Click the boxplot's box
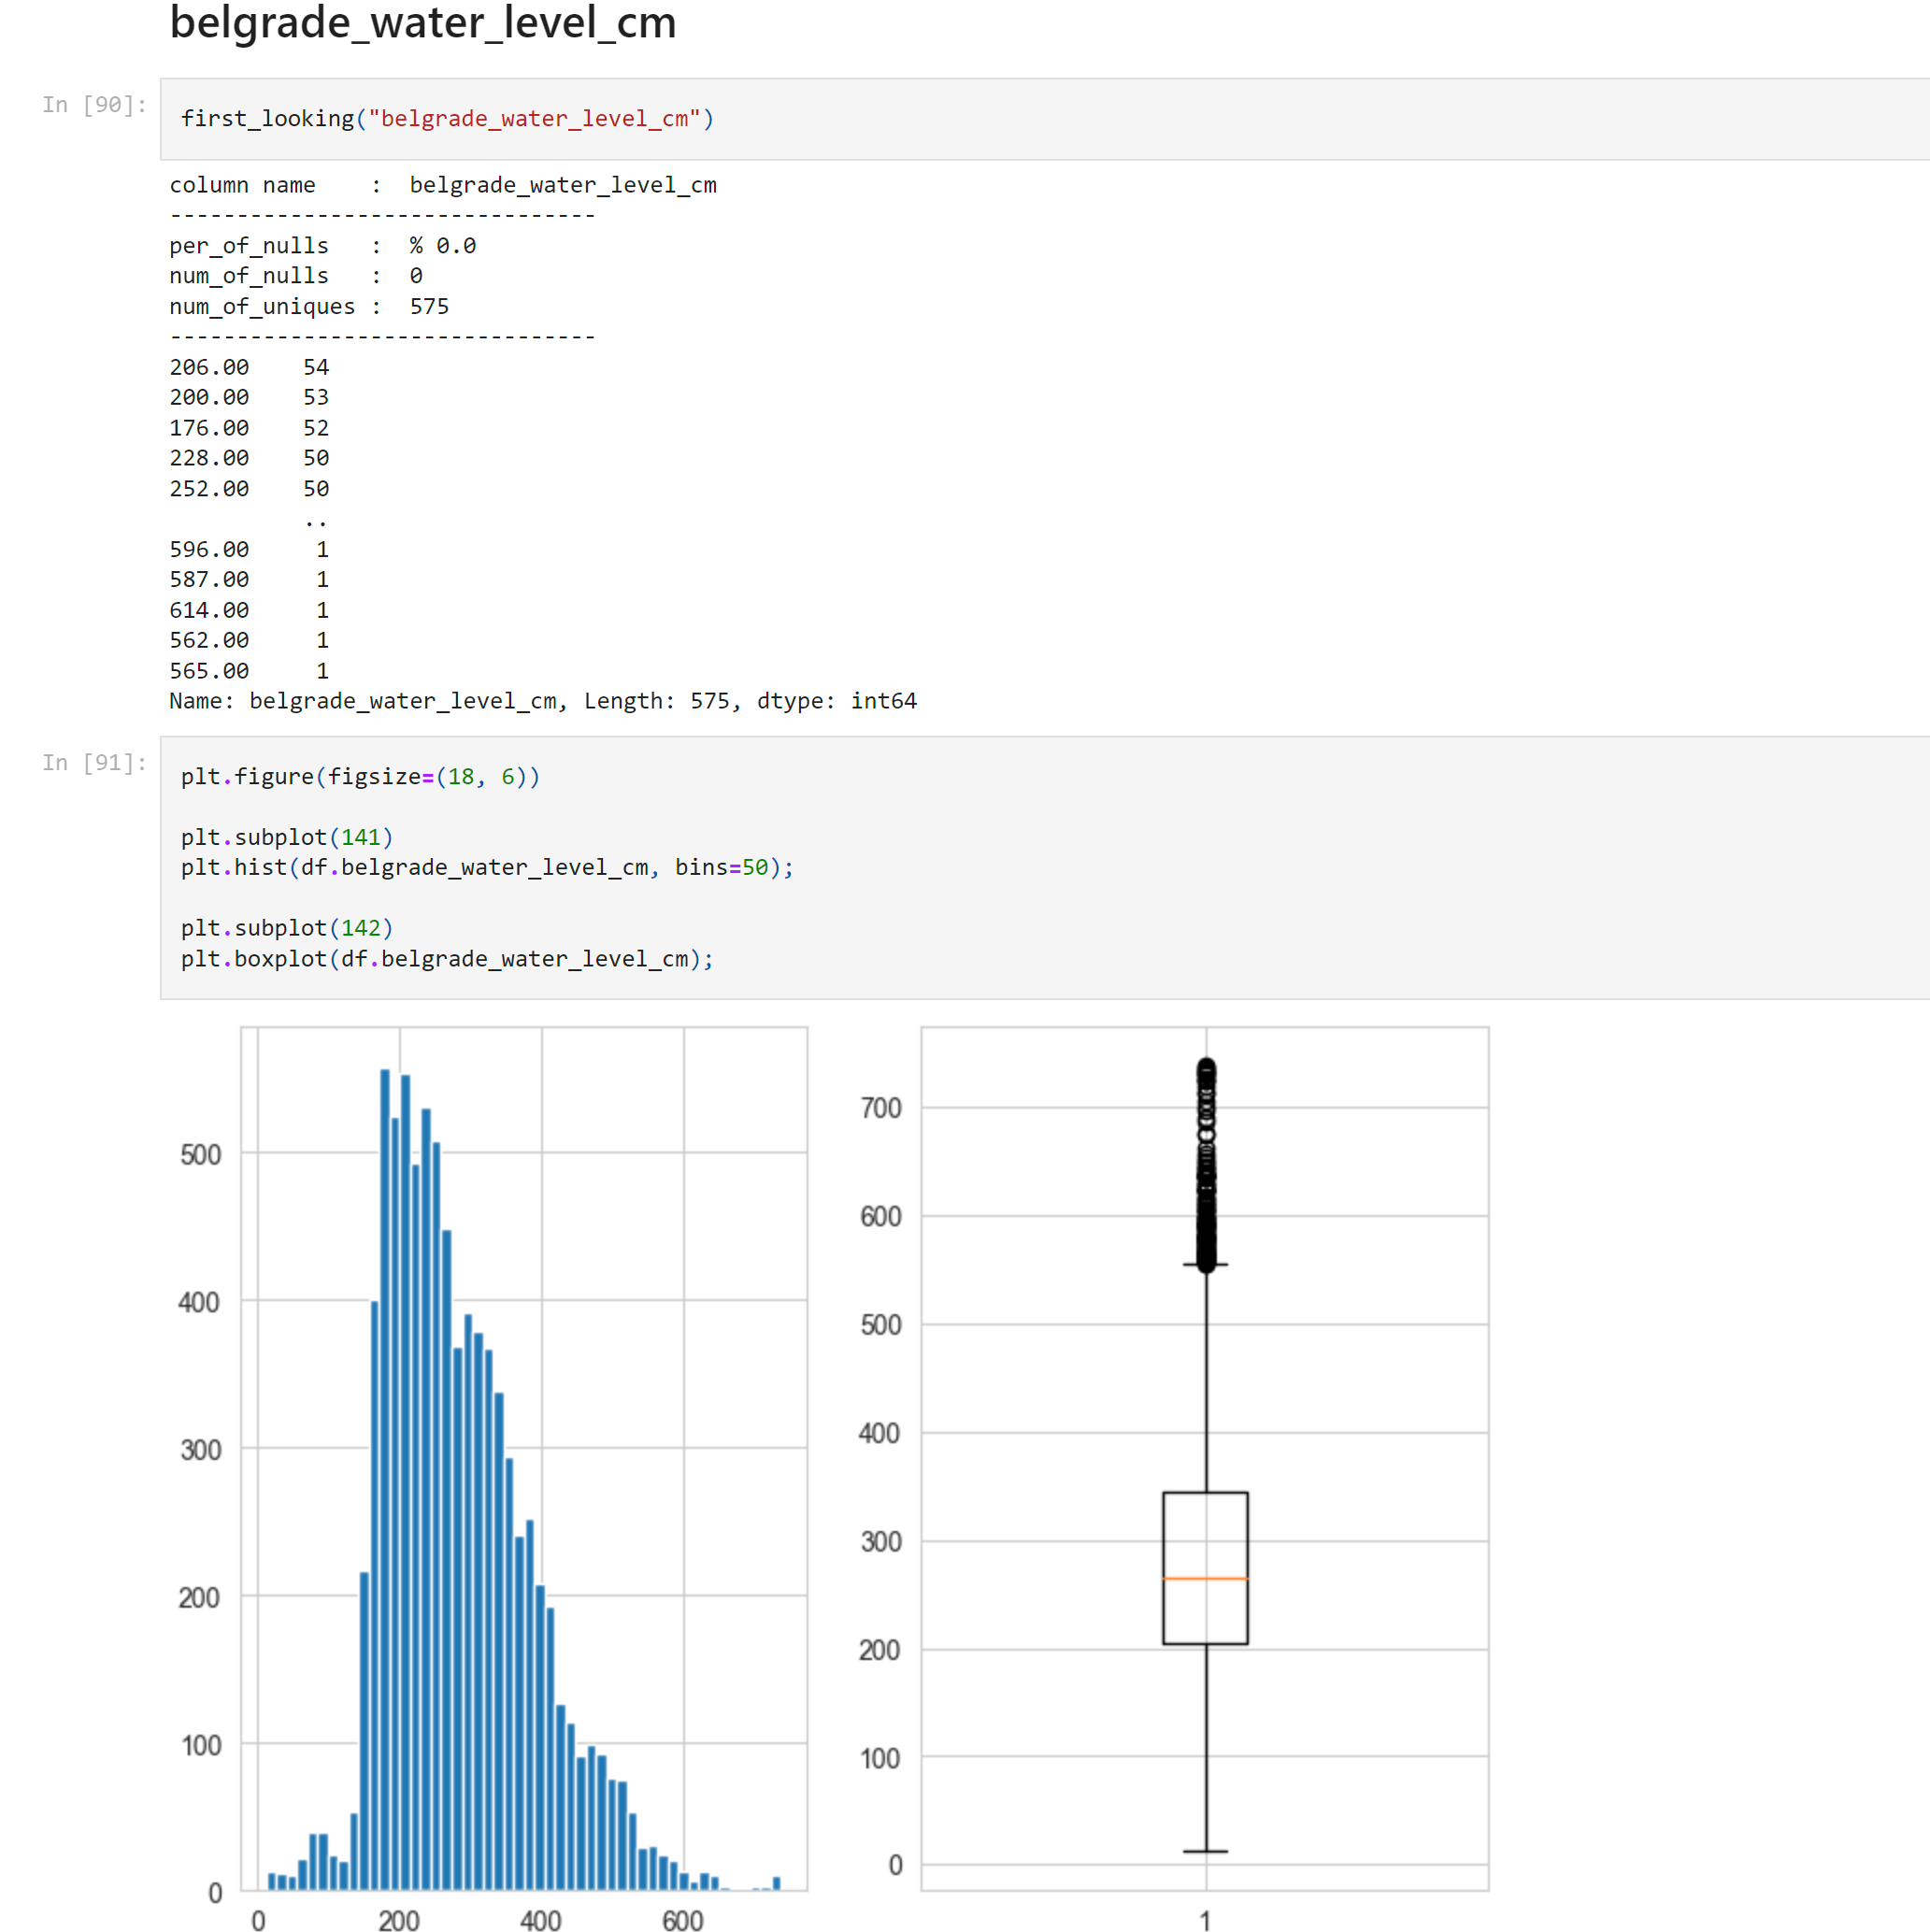The image size is (1930, 1932). tap(1205, 1567)
